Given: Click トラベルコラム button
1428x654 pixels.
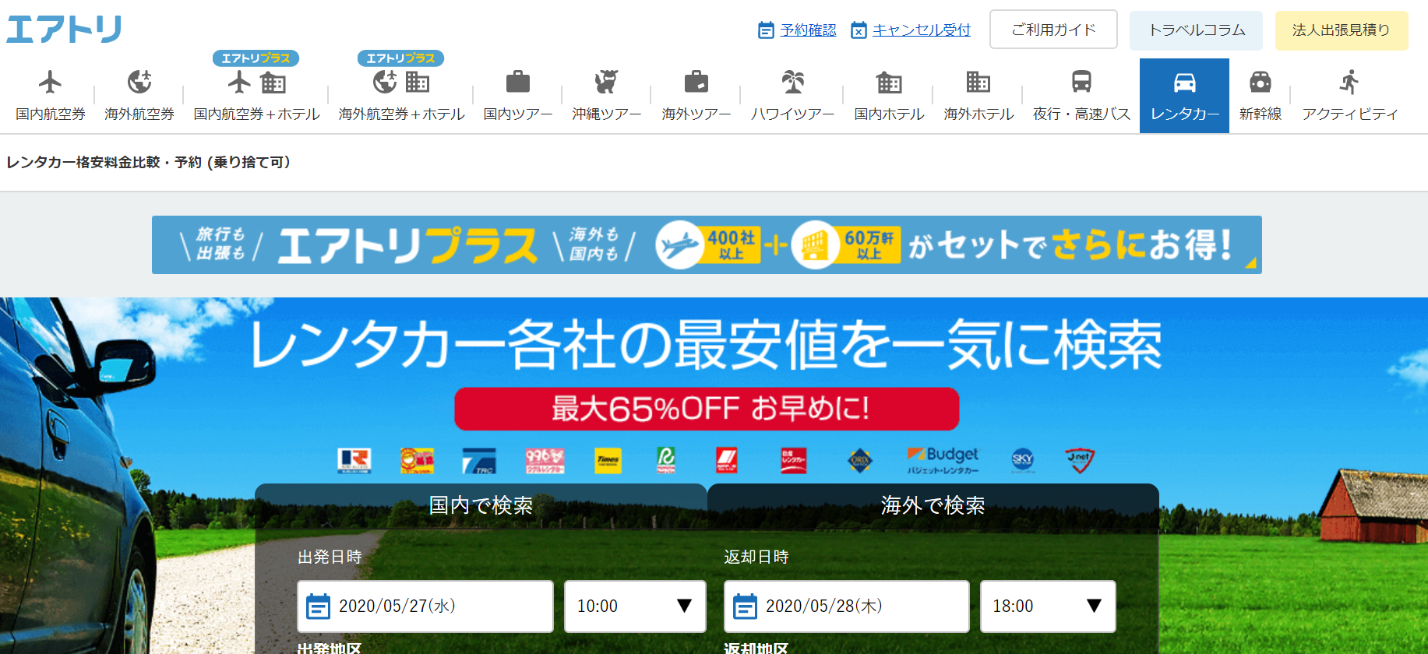Looking at the screenshot, I should coord(1197,30).
